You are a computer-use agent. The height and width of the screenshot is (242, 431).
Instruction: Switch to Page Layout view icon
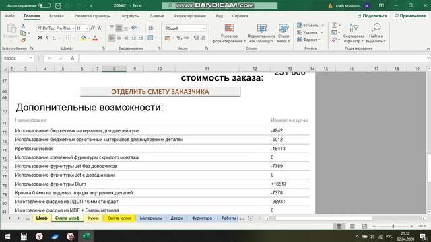(x=352, y=226)
